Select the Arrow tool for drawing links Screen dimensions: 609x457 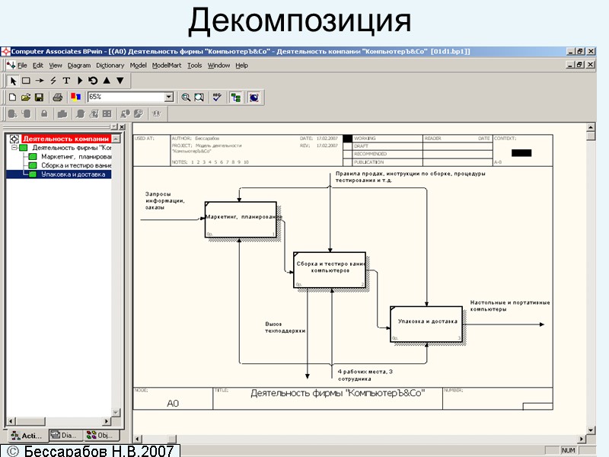point(38,81)
